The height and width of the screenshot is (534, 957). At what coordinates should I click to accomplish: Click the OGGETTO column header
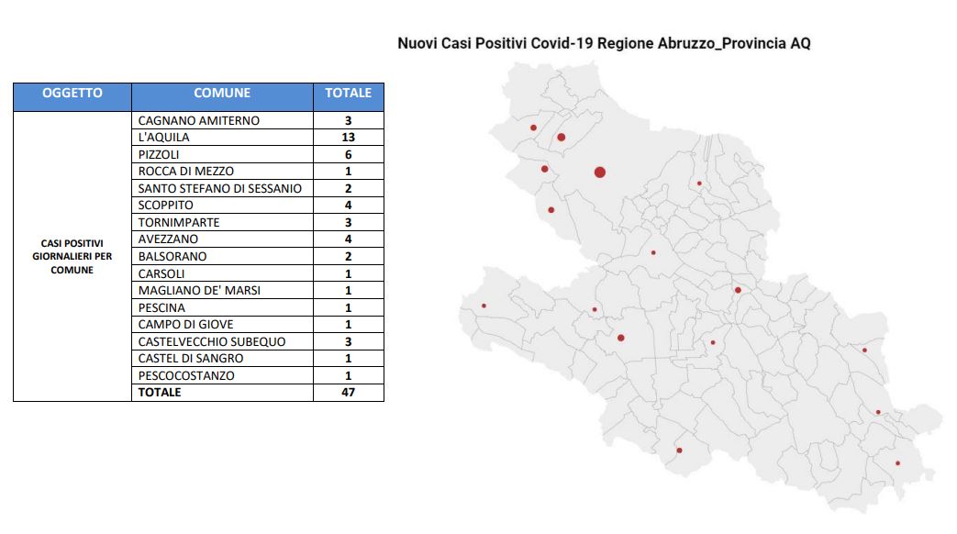(72, 96)
